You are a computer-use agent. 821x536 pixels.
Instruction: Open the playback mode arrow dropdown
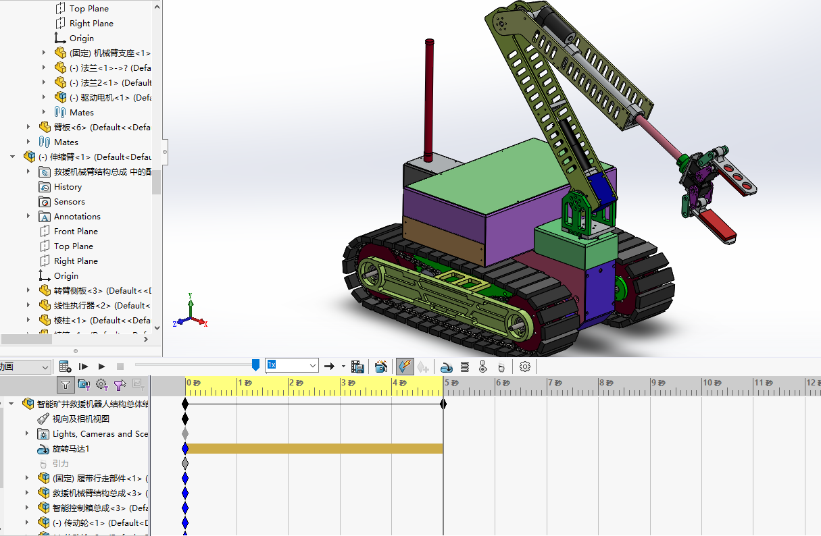(343, 367)
